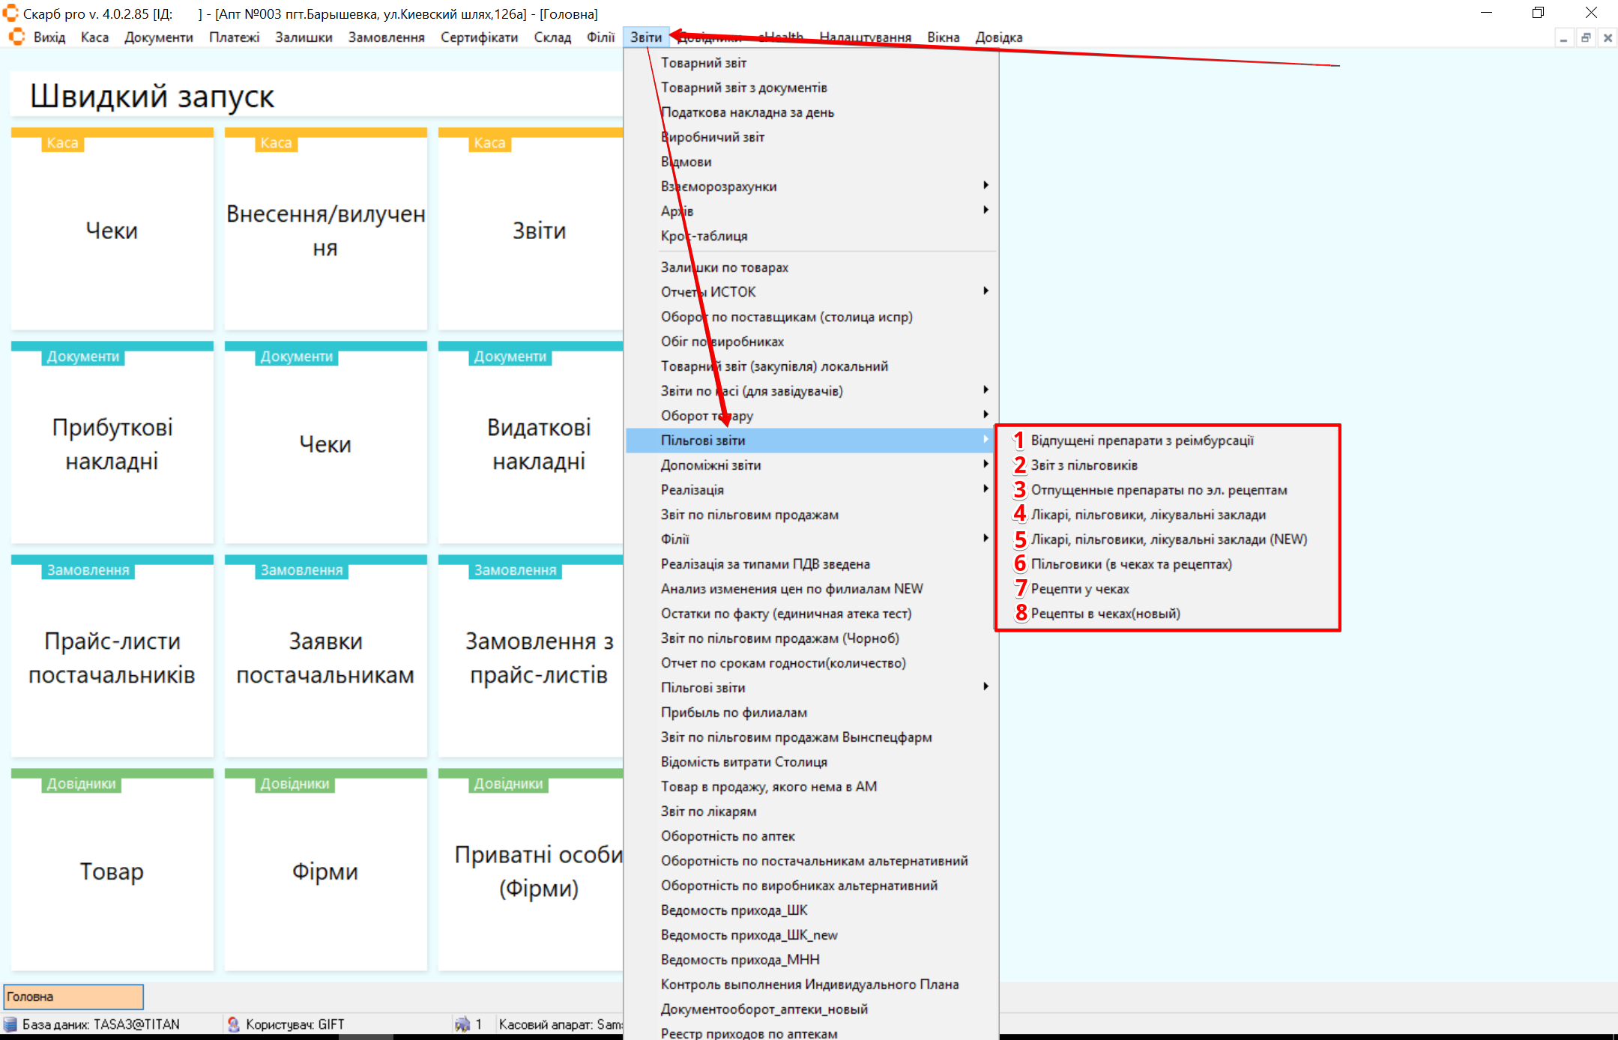Open the Документи menu
Screen dimensions: 1618x1040
click(x=158, y=37)
